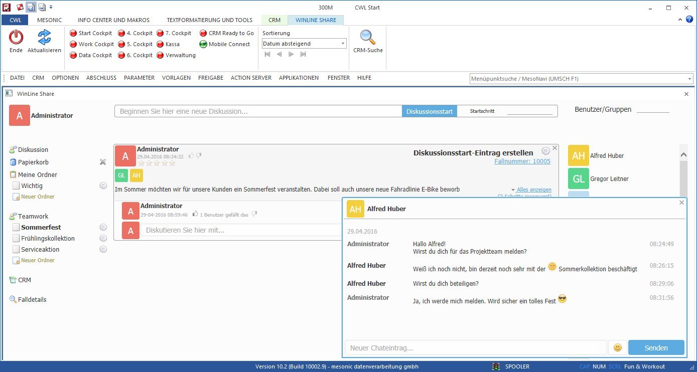Click the Aktualisieren refresh icon
Screen dimensions: 697x372
44,37
